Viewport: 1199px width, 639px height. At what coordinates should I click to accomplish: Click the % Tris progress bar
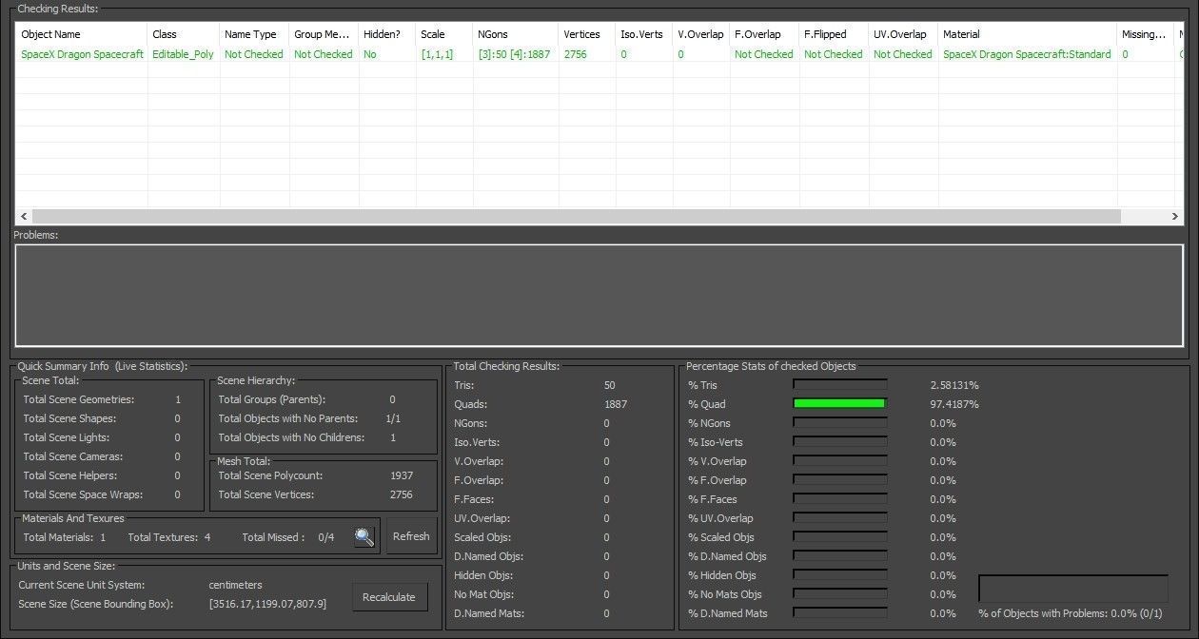840,385
